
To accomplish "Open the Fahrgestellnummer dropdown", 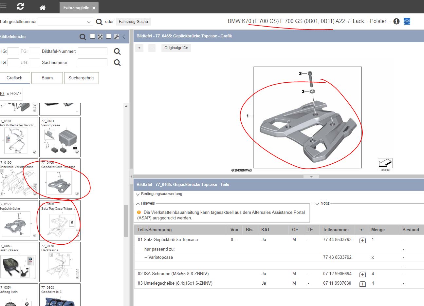I will pos(89,22).
